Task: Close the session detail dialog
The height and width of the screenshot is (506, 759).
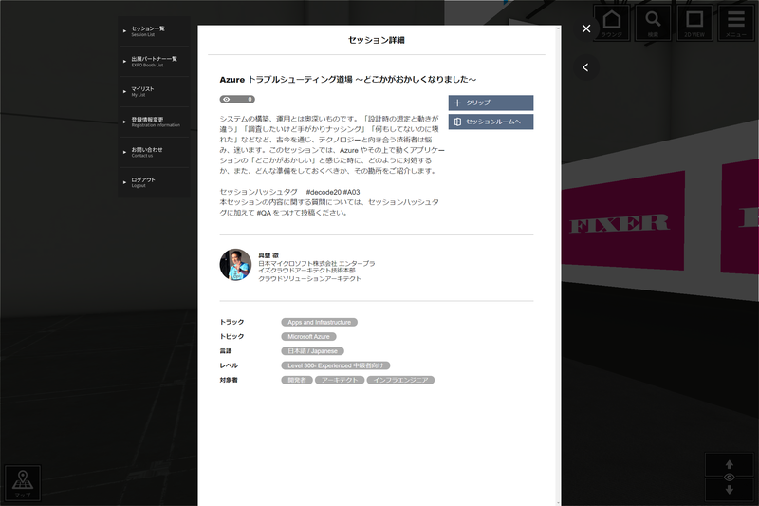Action: click(586, 28)
